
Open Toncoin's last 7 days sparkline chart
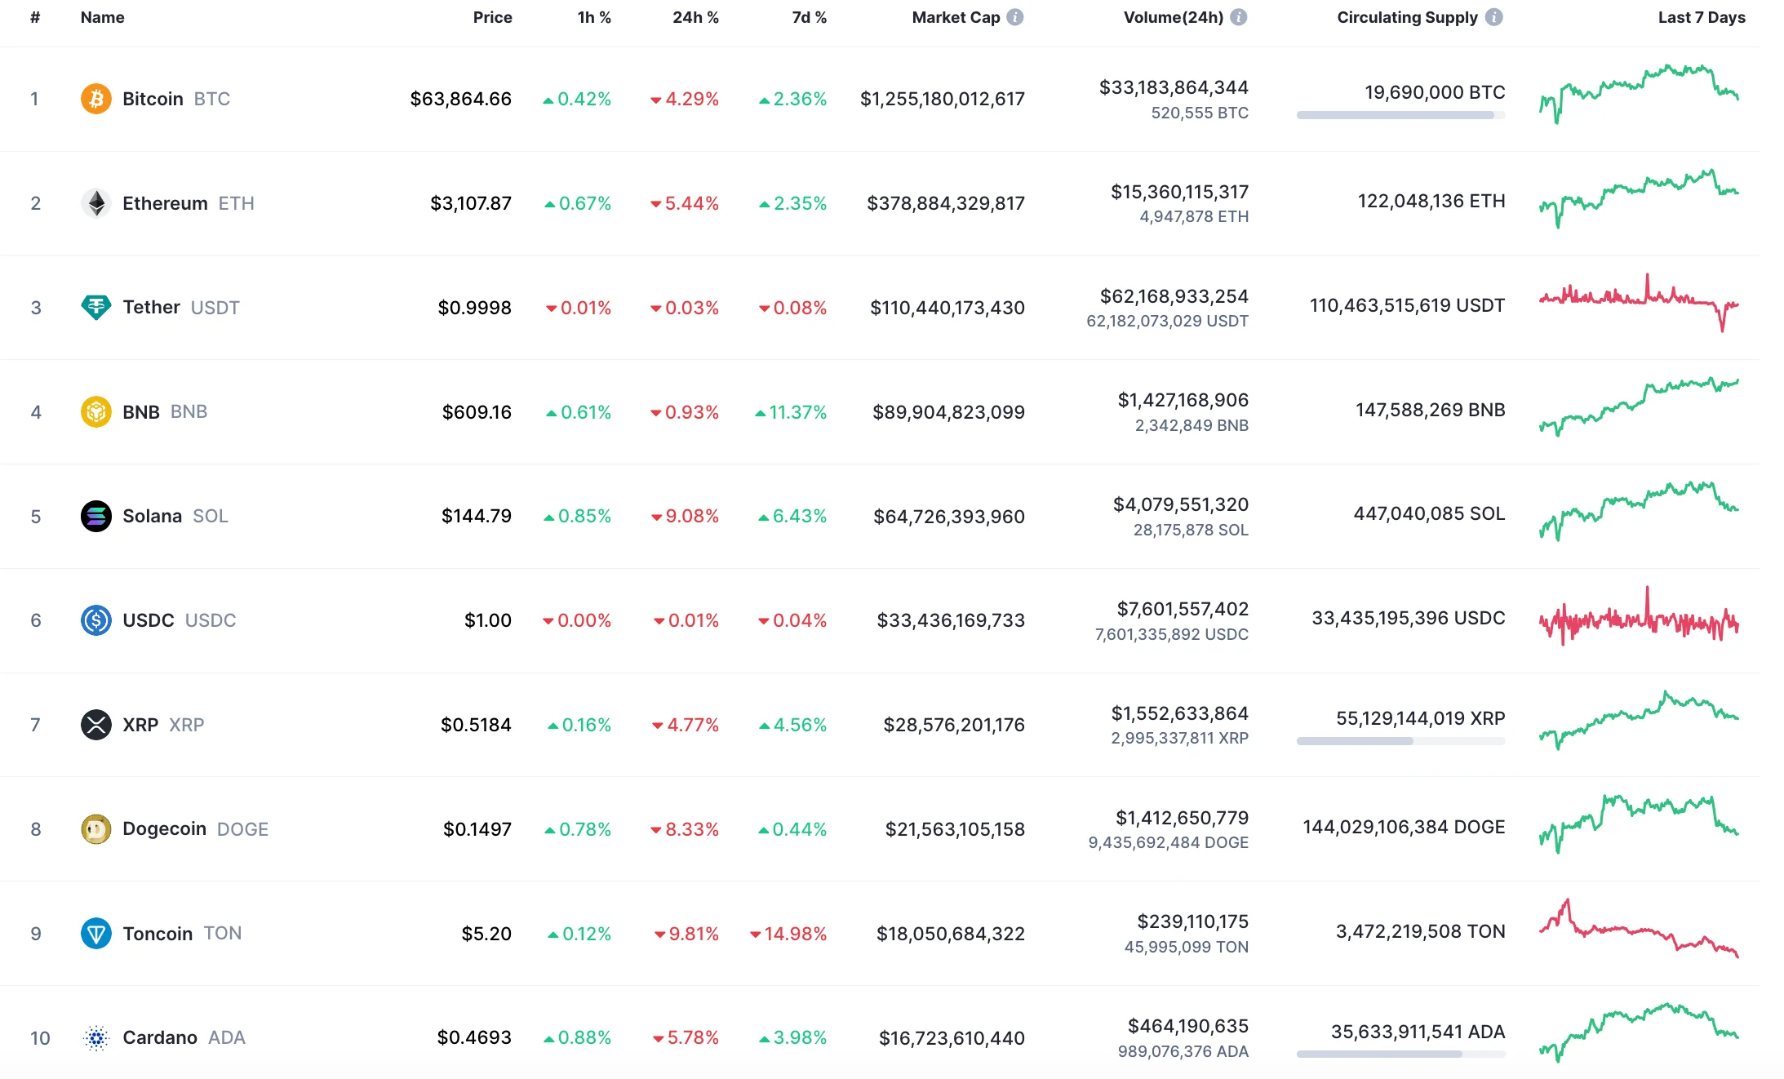point(1639,930)
